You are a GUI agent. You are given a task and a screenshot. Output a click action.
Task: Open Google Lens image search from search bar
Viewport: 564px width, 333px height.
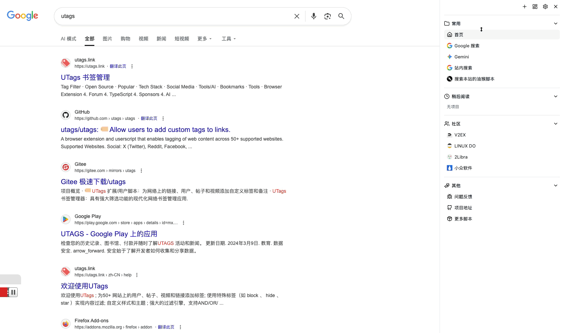pos(327,16)
